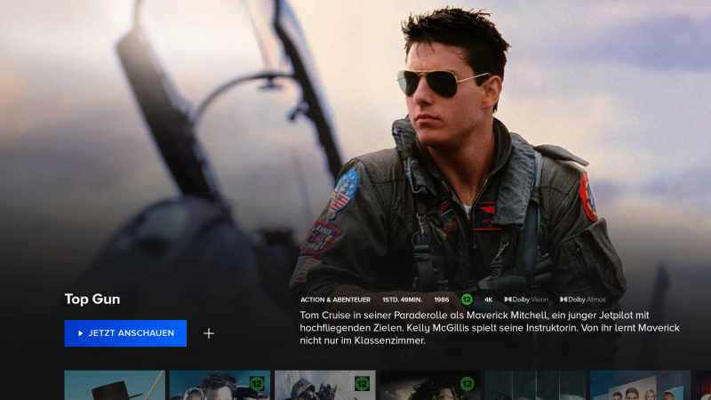Click the green age rating 12 badge in the info row
The image size is (711, 400).
[x=467, y=300]
